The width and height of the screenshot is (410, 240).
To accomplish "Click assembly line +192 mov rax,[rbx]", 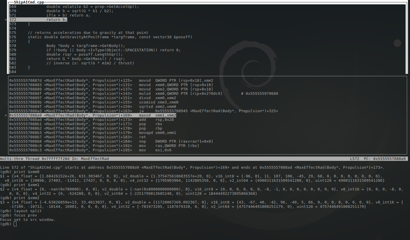I will tap(104, 146).
